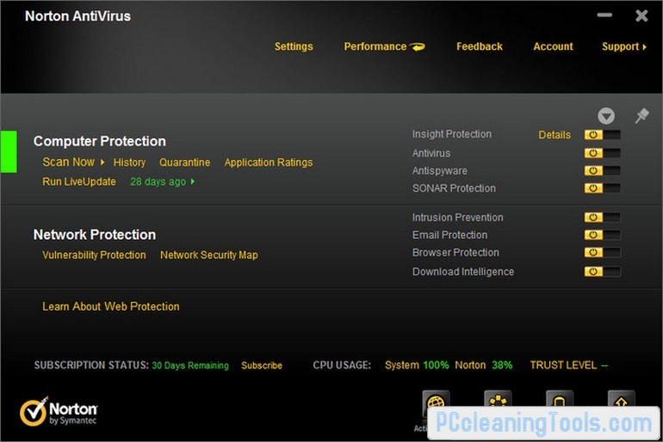663x442 pixels.
Task: Toggle Download Intelligence switch
Action: (x=603, y=272)
